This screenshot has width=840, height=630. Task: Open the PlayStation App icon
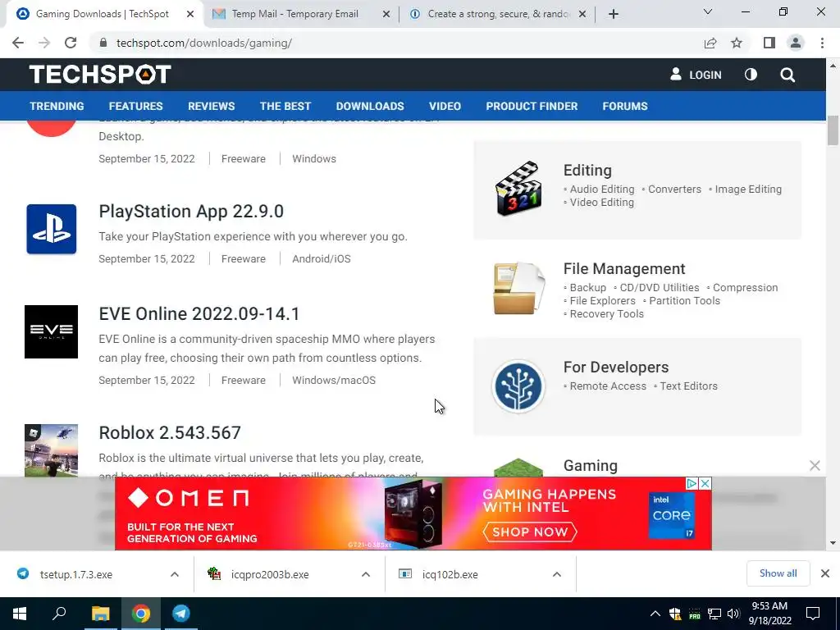52,230
